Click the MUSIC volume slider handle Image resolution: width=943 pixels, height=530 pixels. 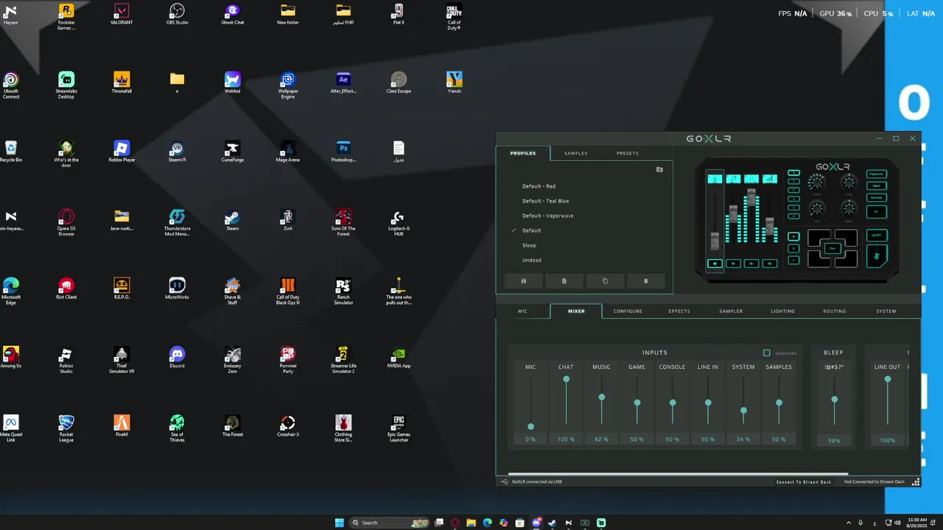point(602,397)
